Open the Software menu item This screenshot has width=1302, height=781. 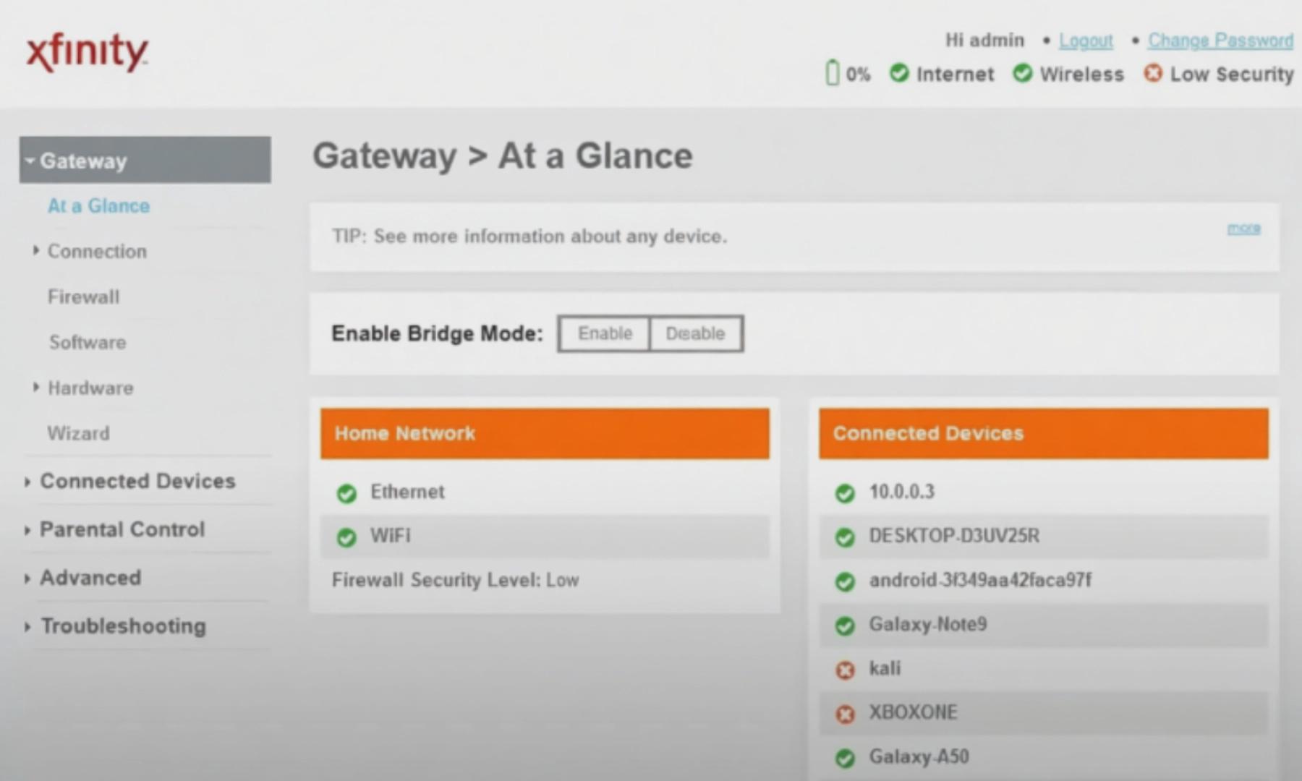pyautogui.click(x=88, y=342)
